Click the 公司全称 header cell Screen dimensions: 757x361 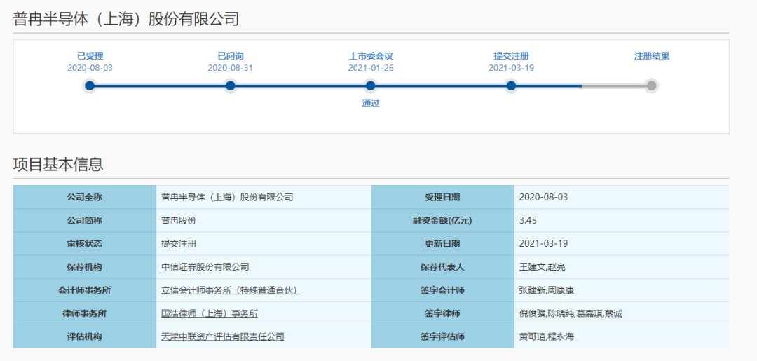(85, 198)
